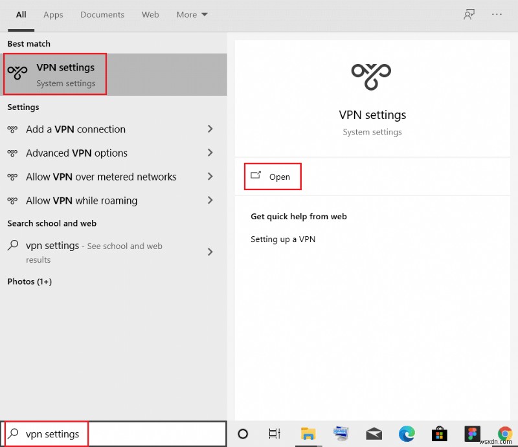Screen dimensions: 518x447
Task: Switch to the Apps search tab
Action: pyautogui.click(x=53, y=15)
